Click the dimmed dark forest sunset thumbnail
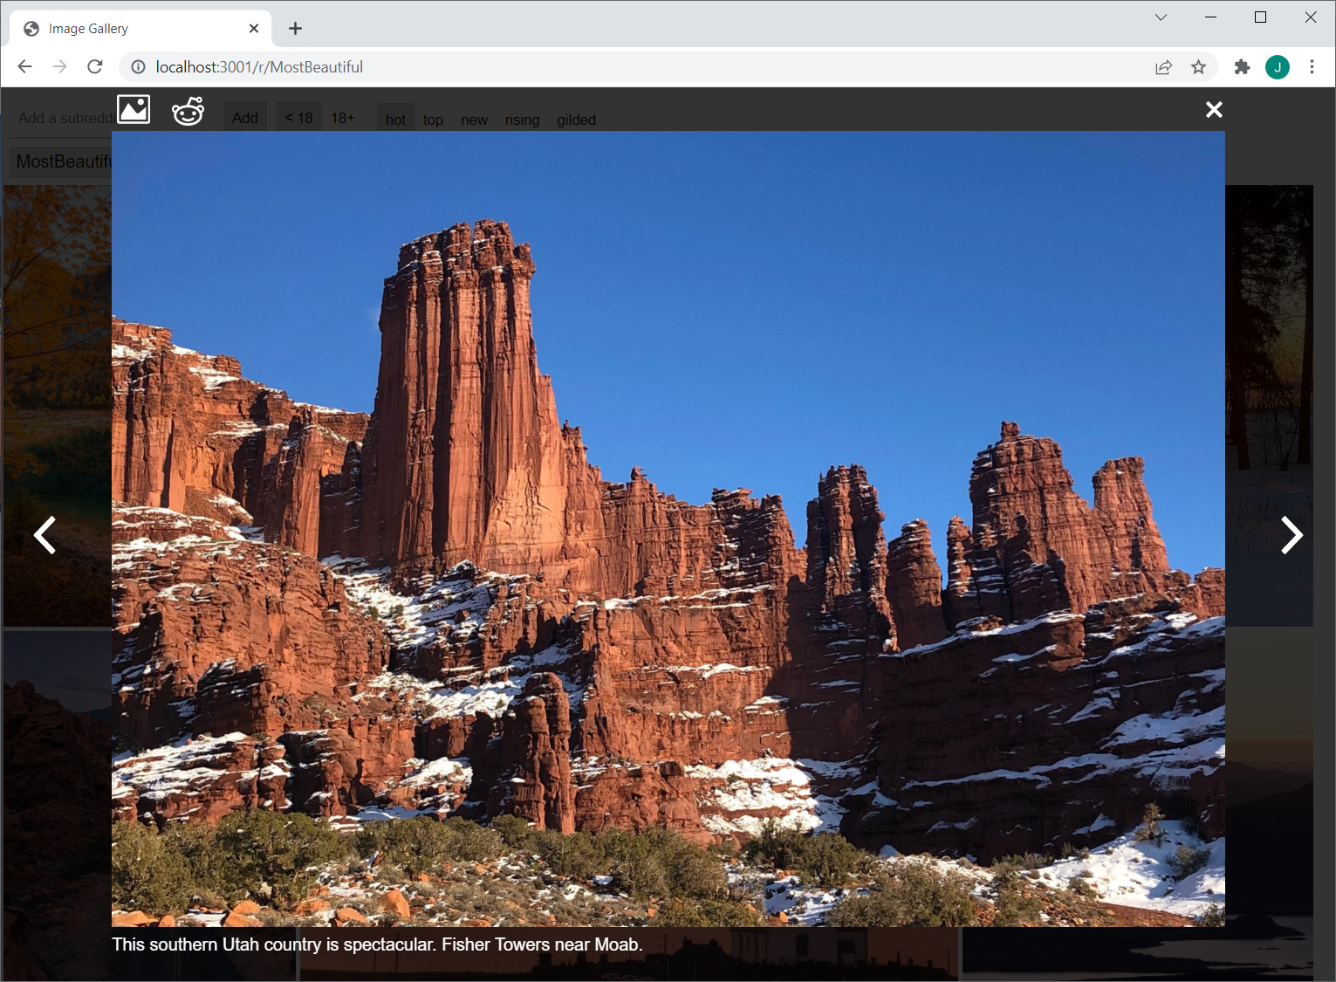The height and width of the screenshot is (982, 1336). (1269, 405)
